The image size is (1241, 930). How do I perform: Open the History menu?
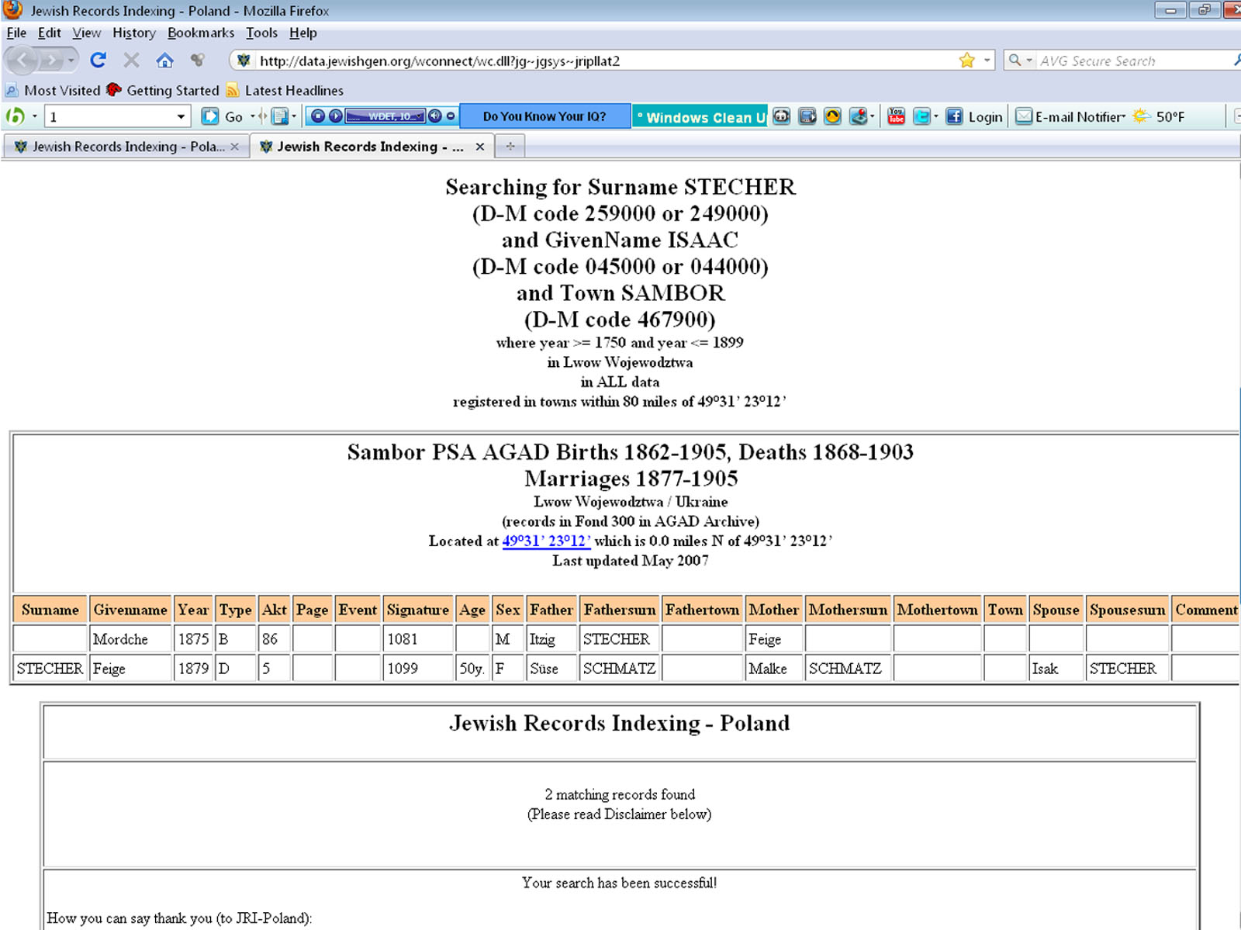click(x=134, y=33)
